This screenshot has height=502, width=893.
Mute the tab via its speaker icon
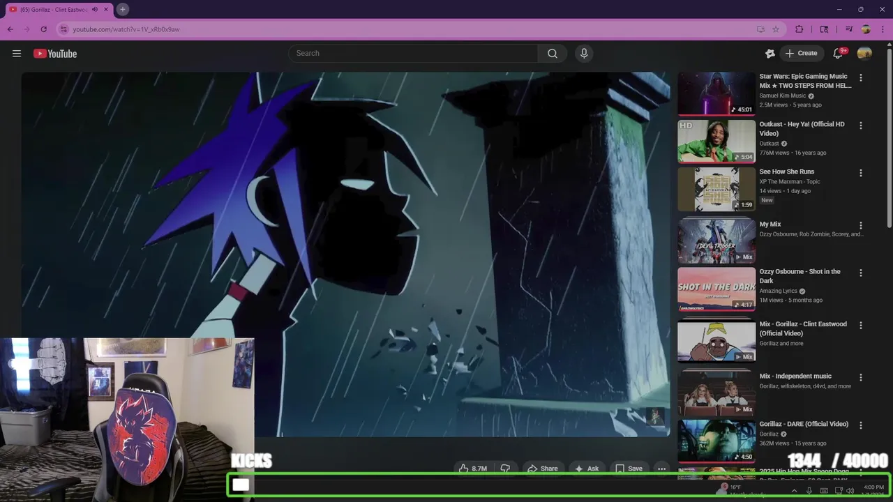click(95, 10)
